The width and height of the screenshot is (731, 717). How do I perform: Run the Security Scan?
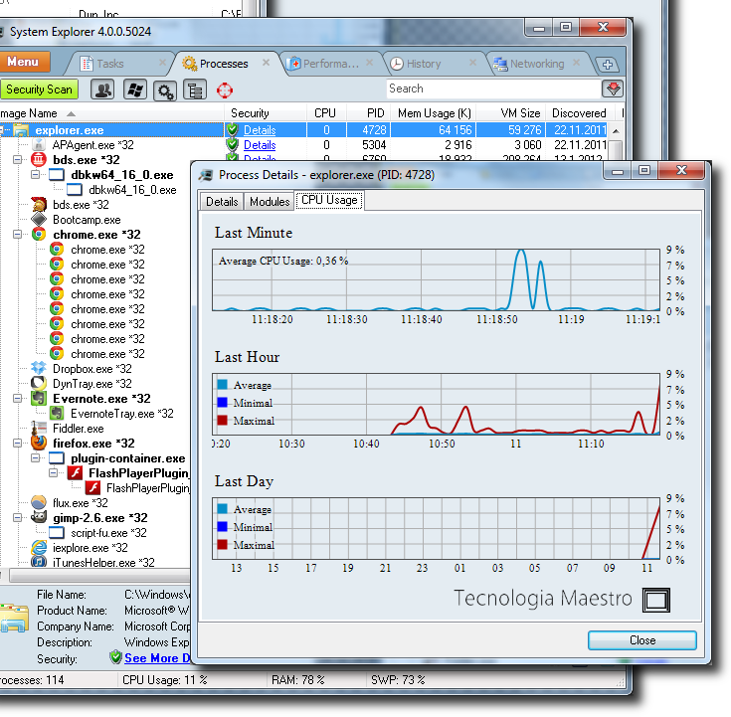pyautogui.click(x=39, y=90)
